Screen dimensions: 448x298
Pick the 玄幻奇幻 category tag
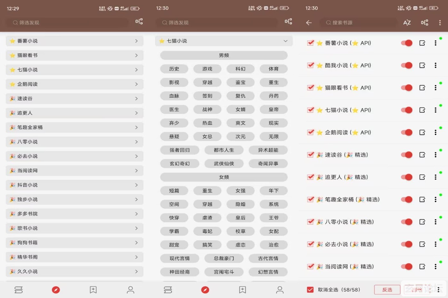(180, 164)
